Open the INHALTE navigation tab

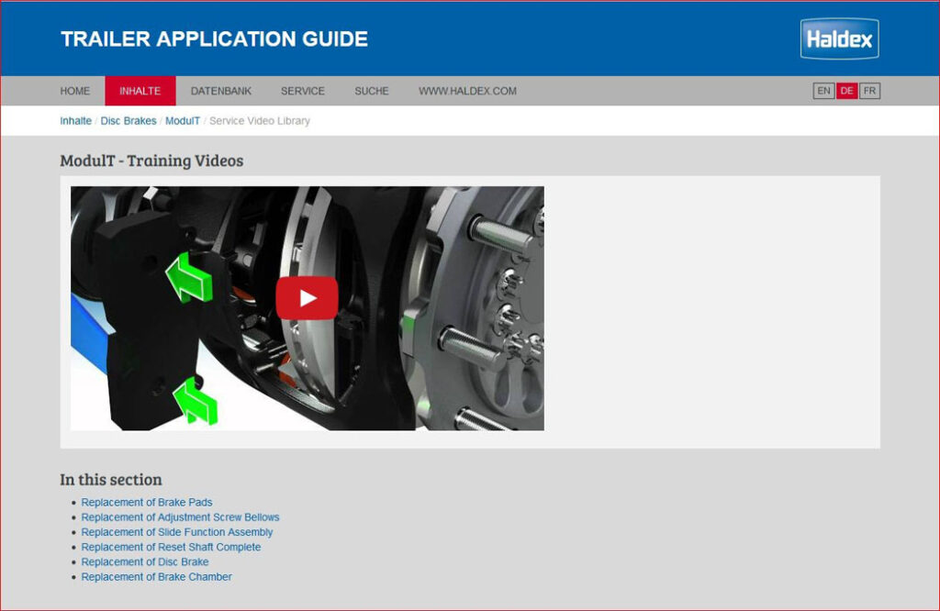[140, 91]
